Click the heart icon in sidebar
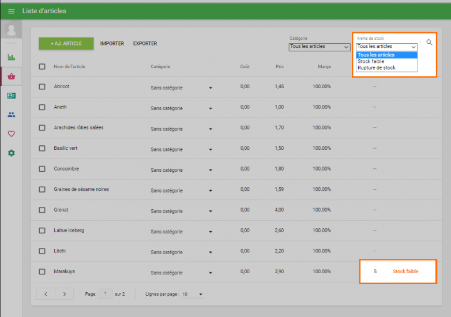The width and height of the screenshot is (451, 317). 11,134
